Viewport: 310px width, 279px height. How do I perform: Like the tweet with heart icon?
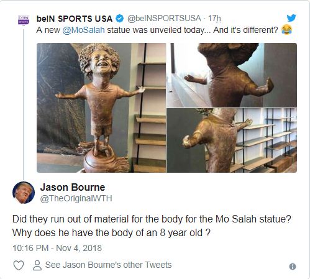tap(19, 265)
